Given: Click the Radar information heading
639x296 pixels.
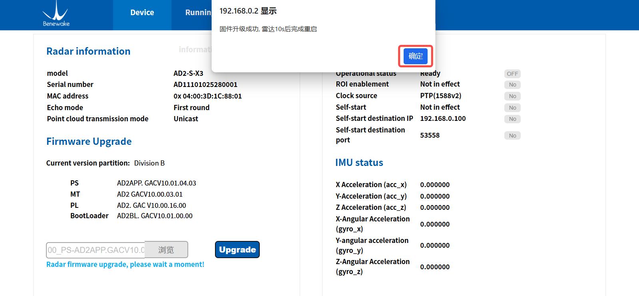Looking at the screenshot, I should point(88,51).
